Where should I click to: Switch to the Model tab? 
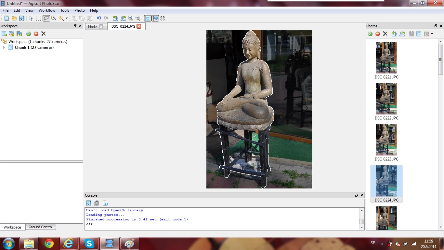(x=93, y=27)
